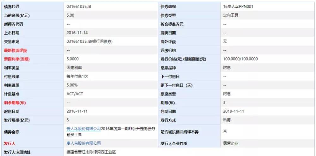The height and width of the screenshot is (156, 316).
Task: Select issue size value 5 in 发行规模 row
Action: (68, 120)
